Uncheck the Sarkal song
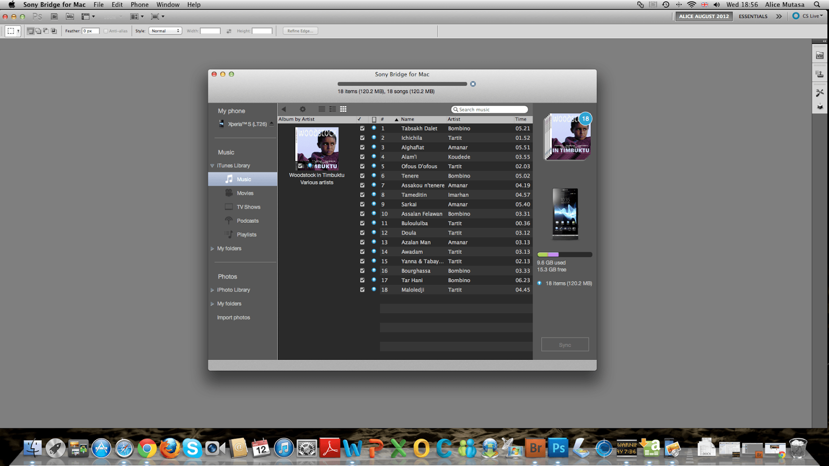This screenshot has width=829, height=466. [x=362, y=205]
